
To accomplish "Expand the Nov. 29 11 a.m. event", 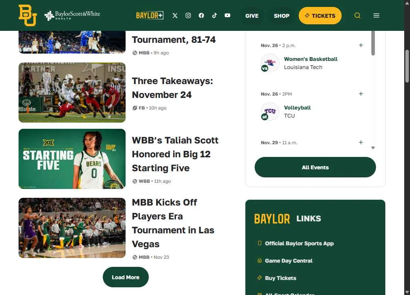I will 361,142.
